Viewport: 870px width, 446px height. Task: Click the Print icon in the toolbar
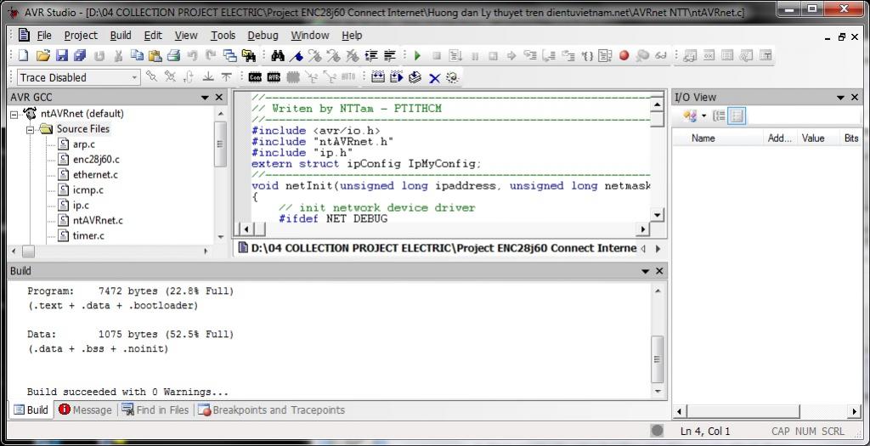click(173, 56)
